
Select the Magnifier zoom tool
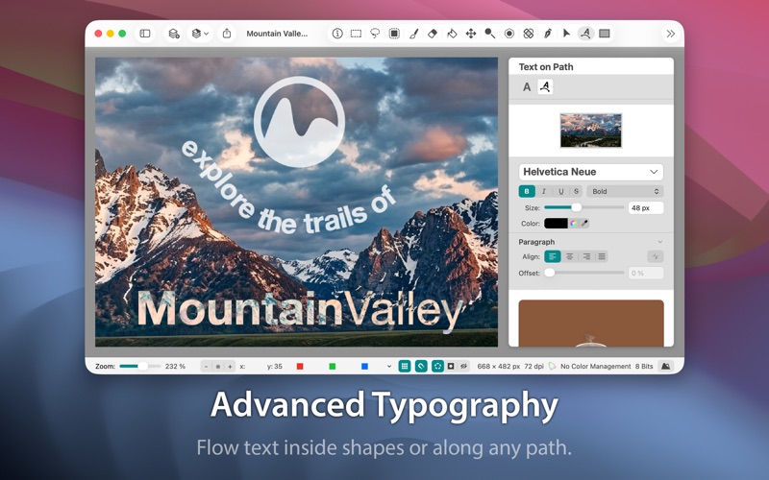point(490,34)
